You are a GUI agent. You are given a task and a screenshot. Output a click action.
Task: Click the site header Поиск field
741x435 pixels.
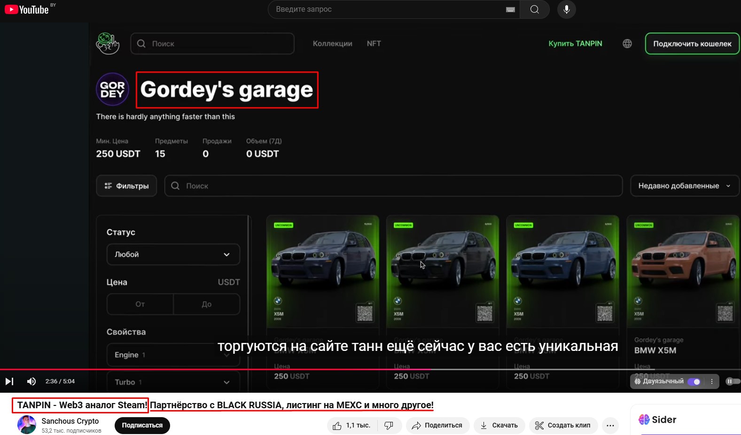click(212, 44)
